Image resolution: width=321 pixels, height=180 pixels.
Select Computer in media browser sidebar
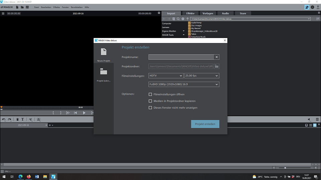pyautogui.click(x=167, y=23)
